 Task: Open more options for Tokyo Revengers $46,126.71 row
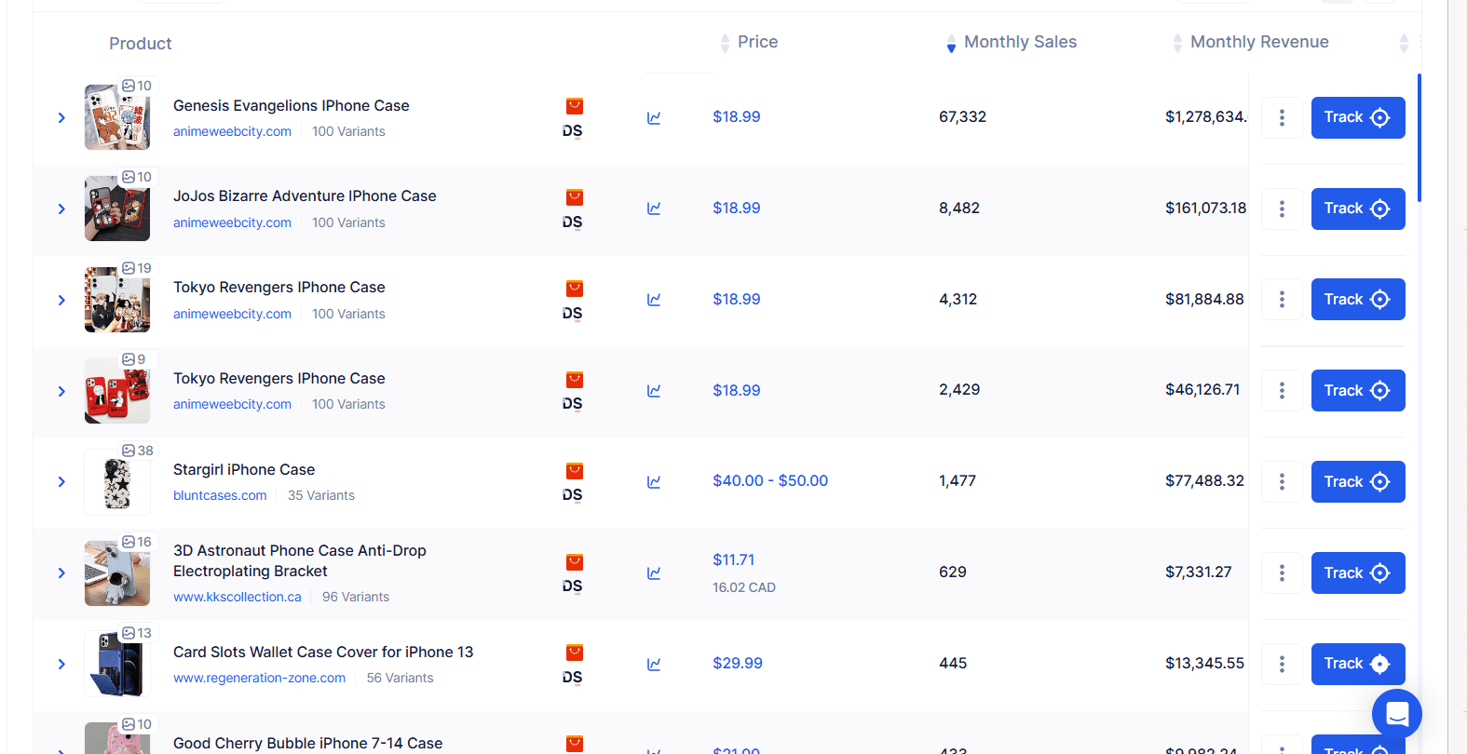coord(1282,391)
